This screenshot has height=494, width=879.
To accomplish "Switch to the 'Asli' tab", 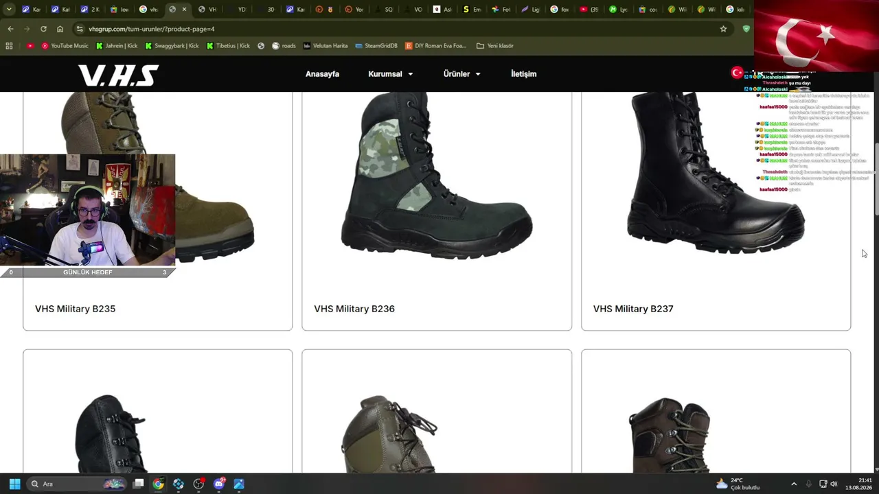I will 442,10.
